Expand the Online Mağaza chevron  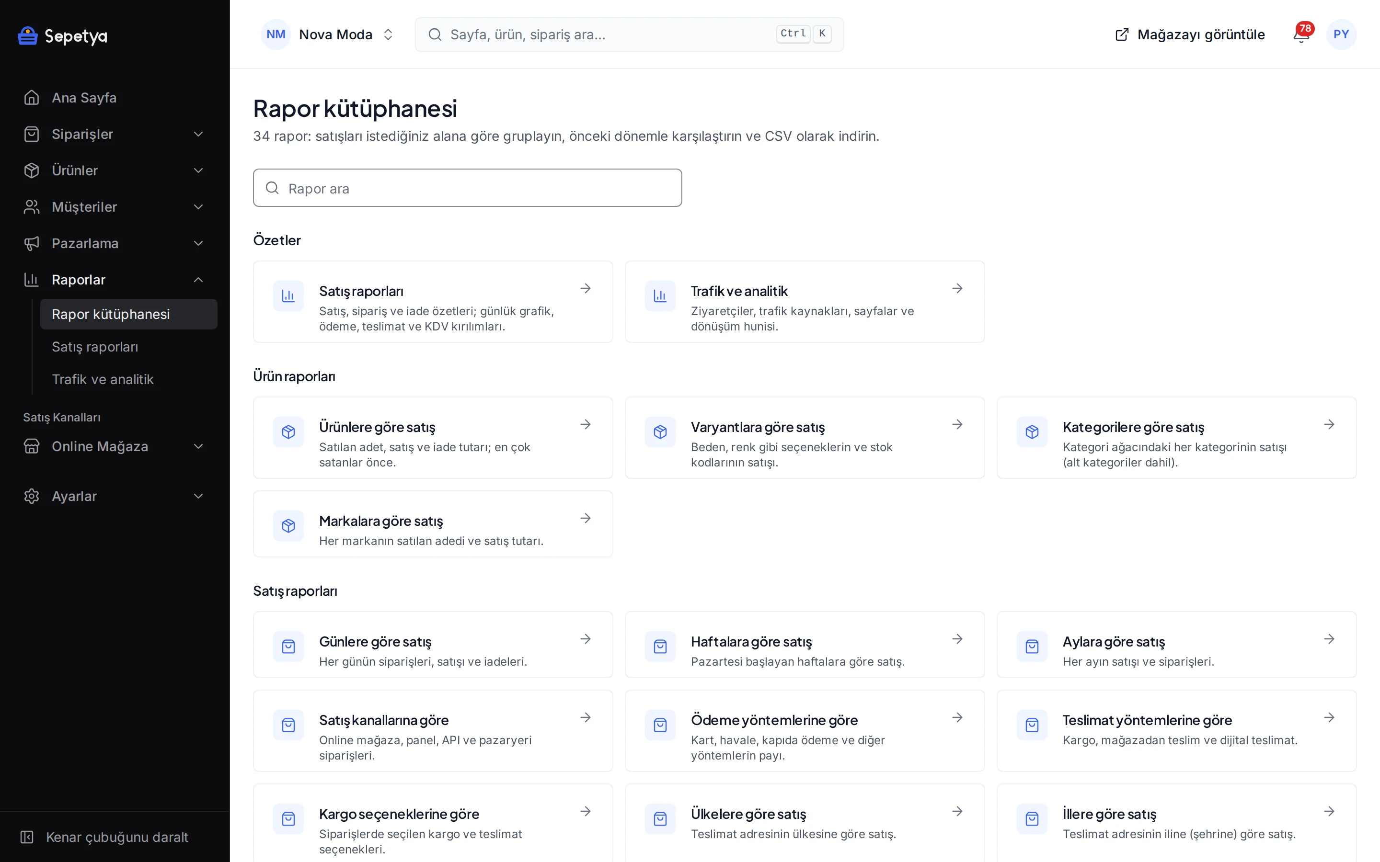198,446
